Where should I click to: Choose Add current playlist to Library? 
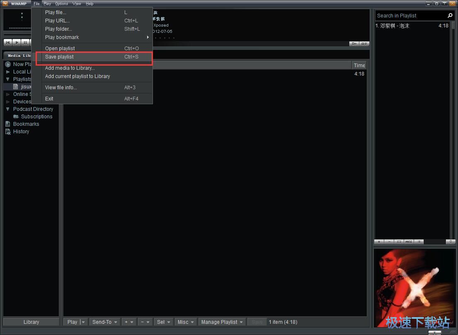pos(92,76)
